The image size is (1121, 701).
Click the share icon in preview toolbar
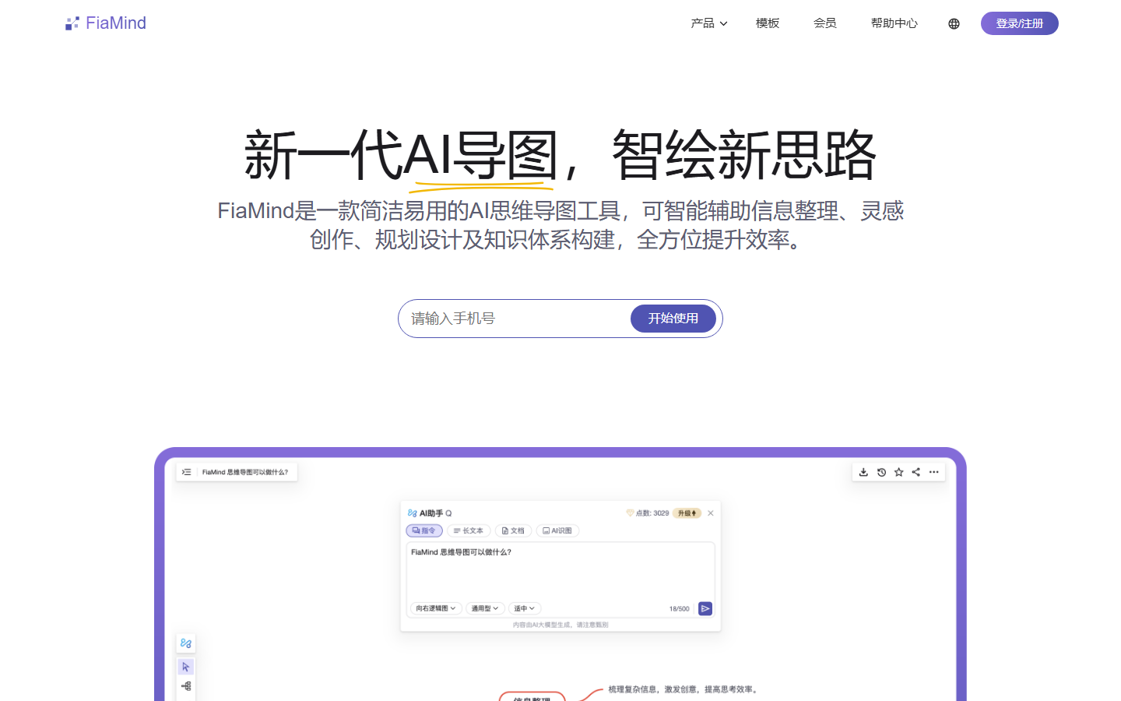[916, 472]
